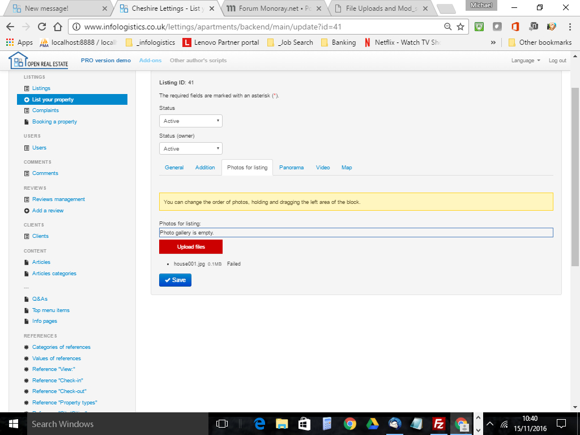This screenshot has height=435, width=580.
Task: Bookmark this page with star icon
Action: coord(460,27)
